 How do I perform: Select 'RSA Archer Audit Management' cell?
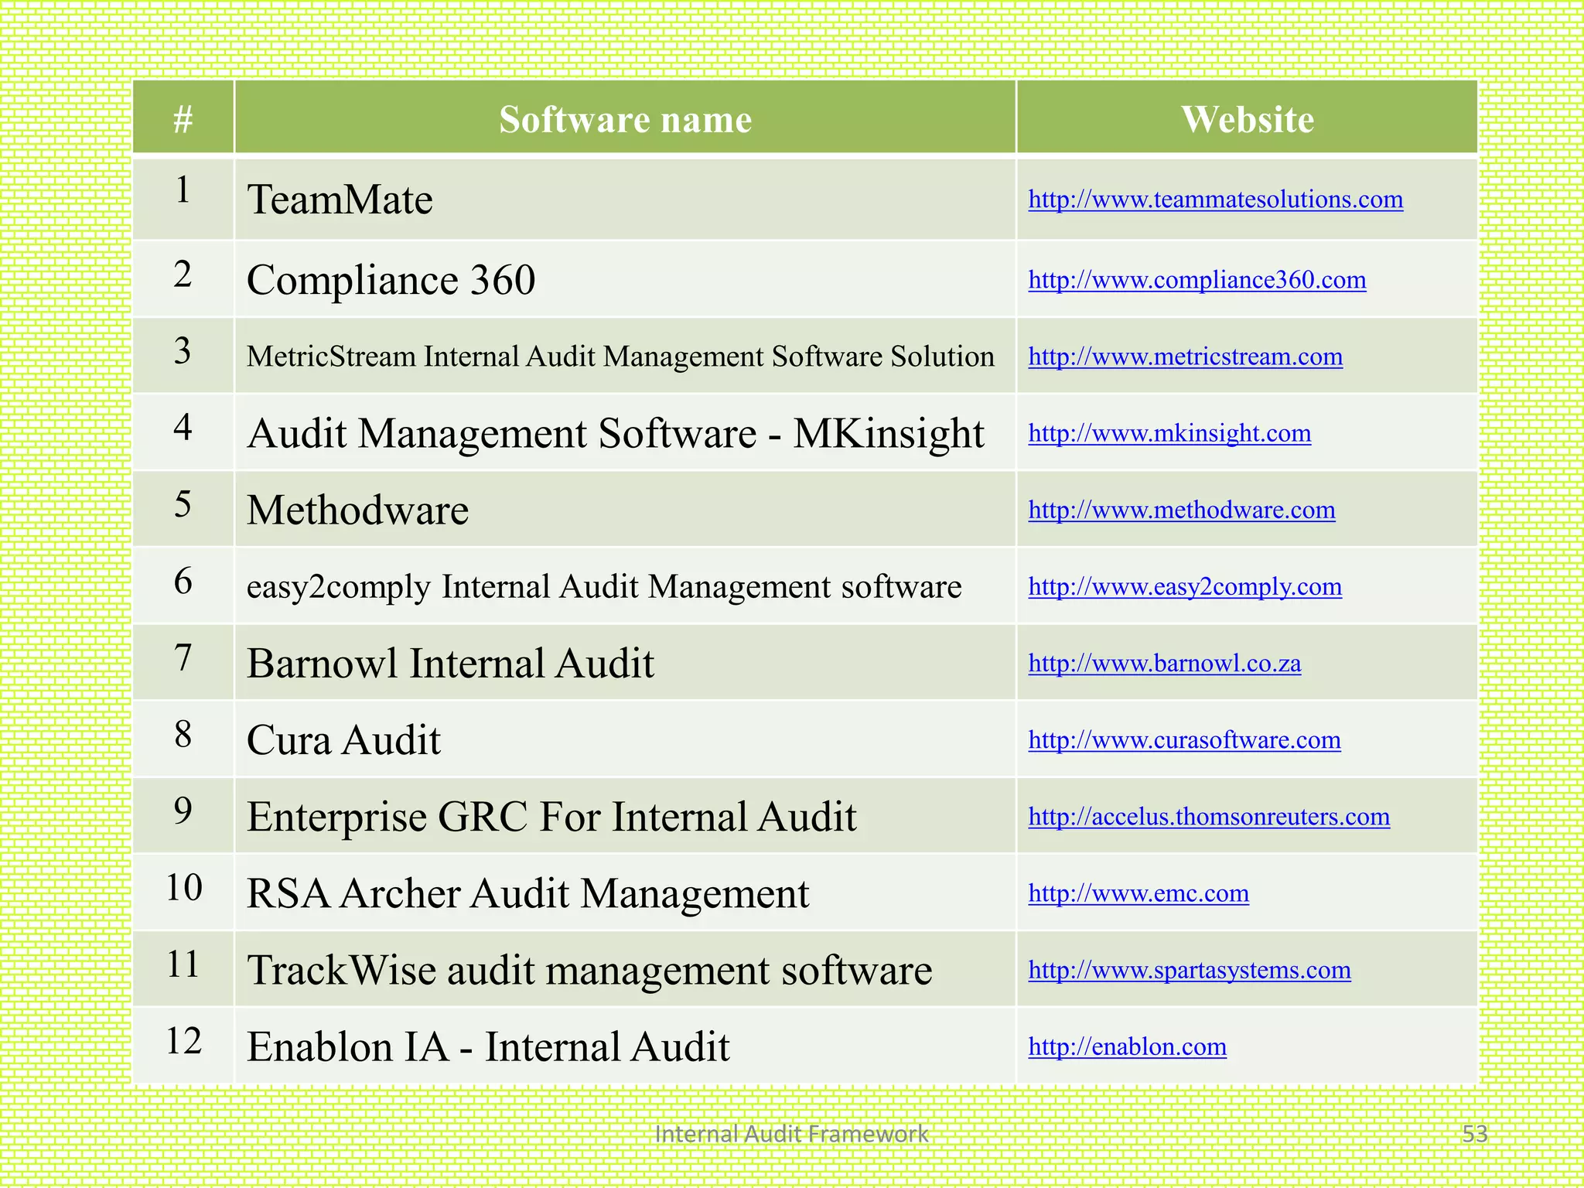[625, 893]
